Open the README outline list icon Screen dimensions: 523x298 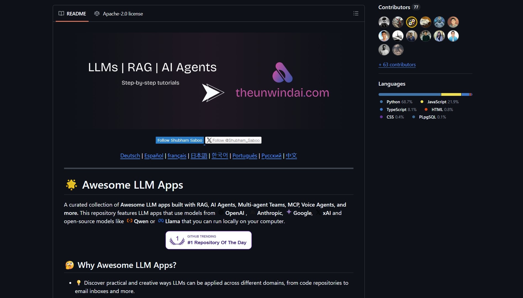pyautogui.click(x=356, y=13)
